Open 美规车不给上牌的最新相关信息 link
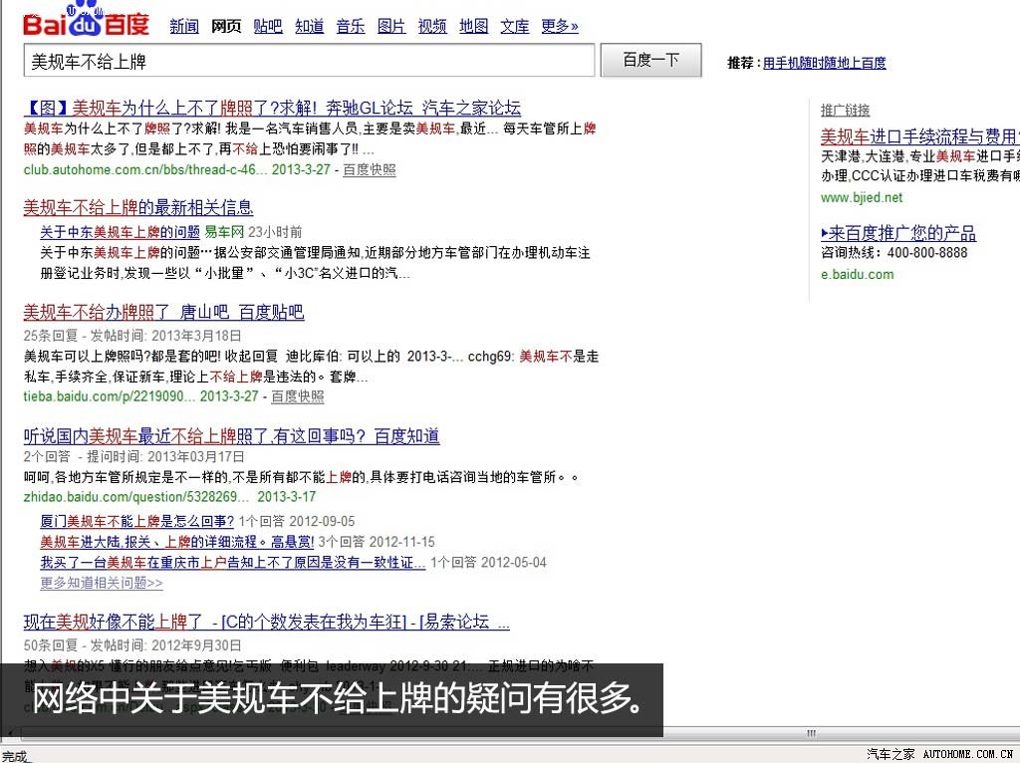 [x=138, y=207]
